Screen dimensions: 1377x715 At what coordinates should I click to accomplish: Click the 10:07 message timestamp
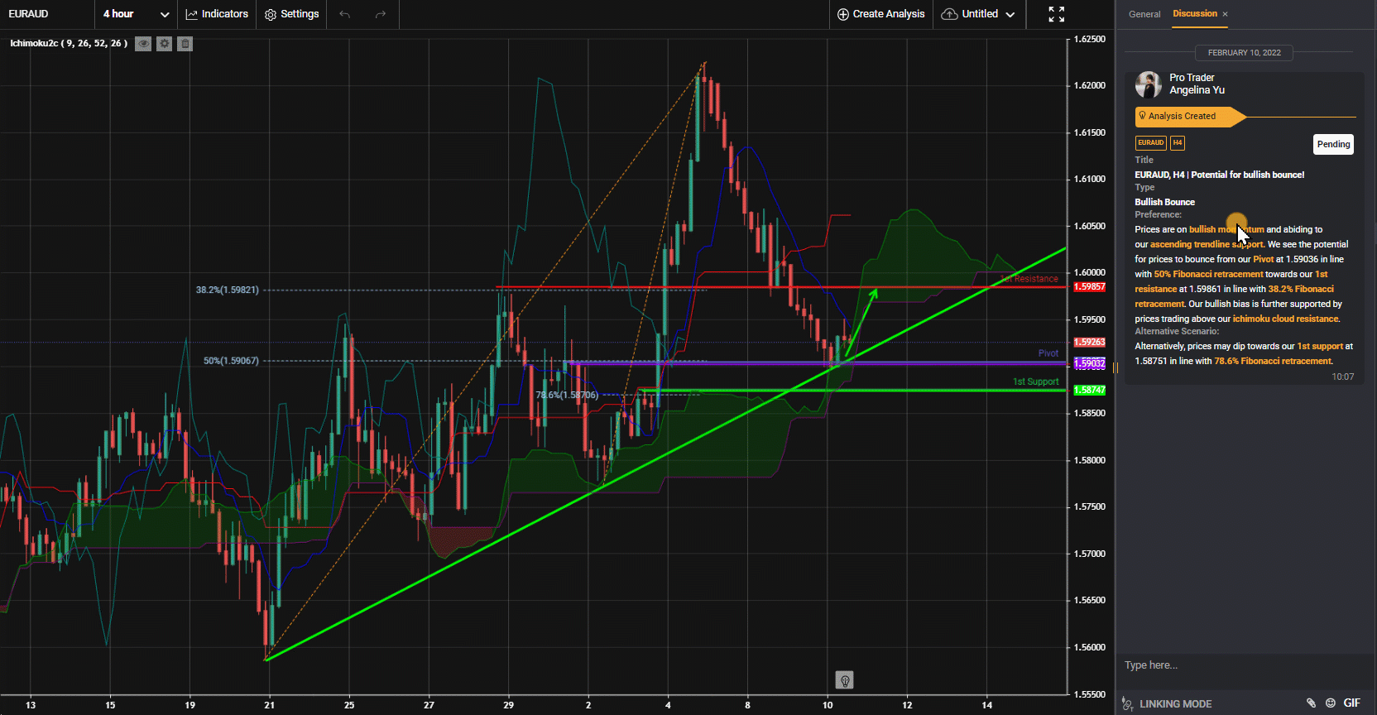[1342, 377]
